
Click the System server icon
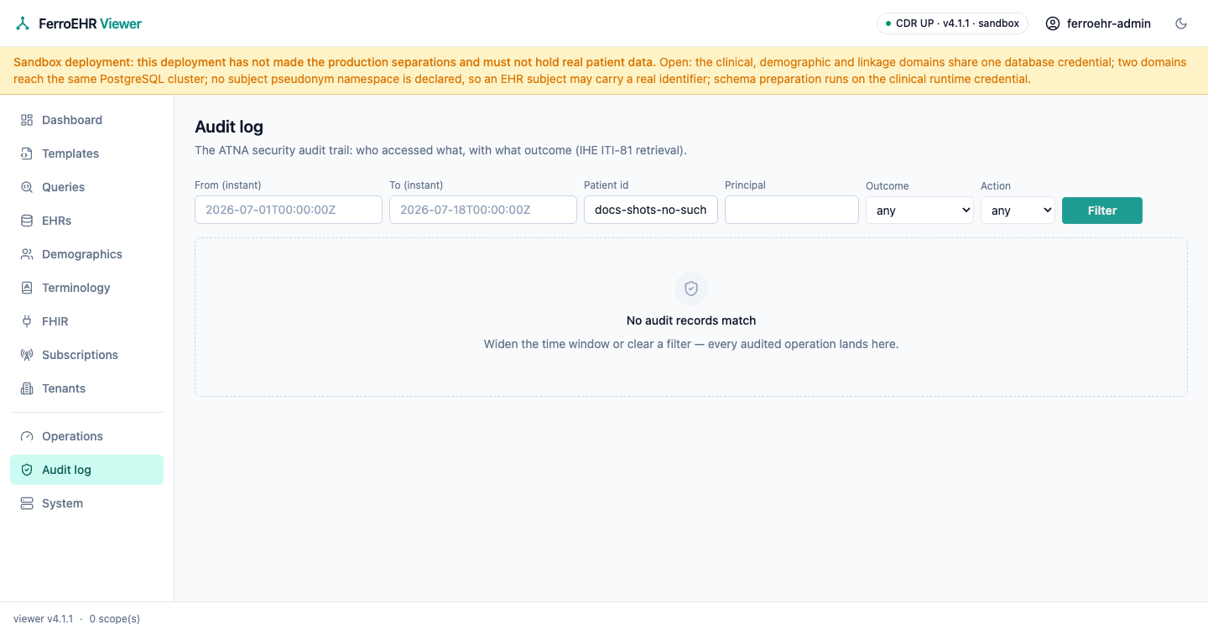pyautogui.click(x=27, y=503)
